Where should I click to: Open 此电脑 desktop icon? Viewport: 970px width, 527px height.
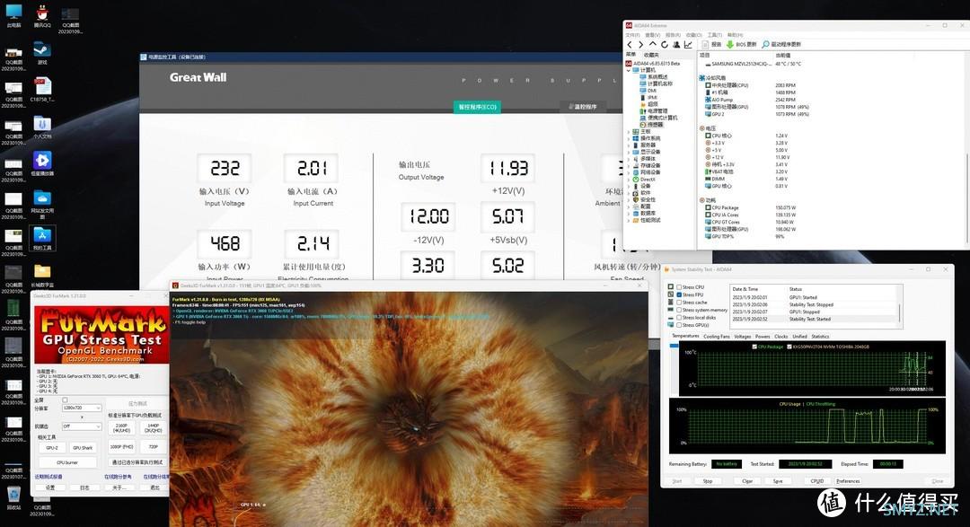[x=13, y=13]
